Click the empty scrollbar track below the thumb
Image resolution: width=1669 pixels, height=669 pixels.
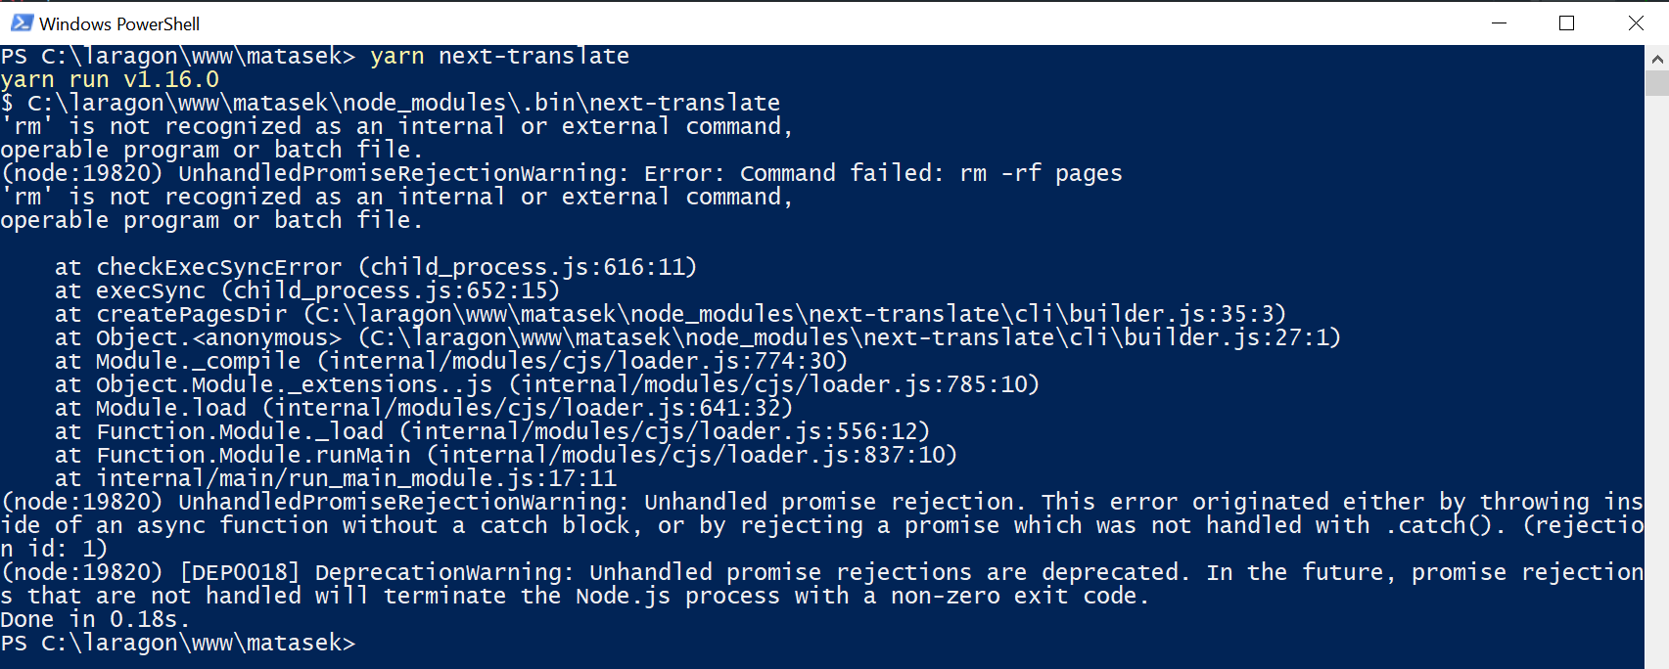[1656, 381]
